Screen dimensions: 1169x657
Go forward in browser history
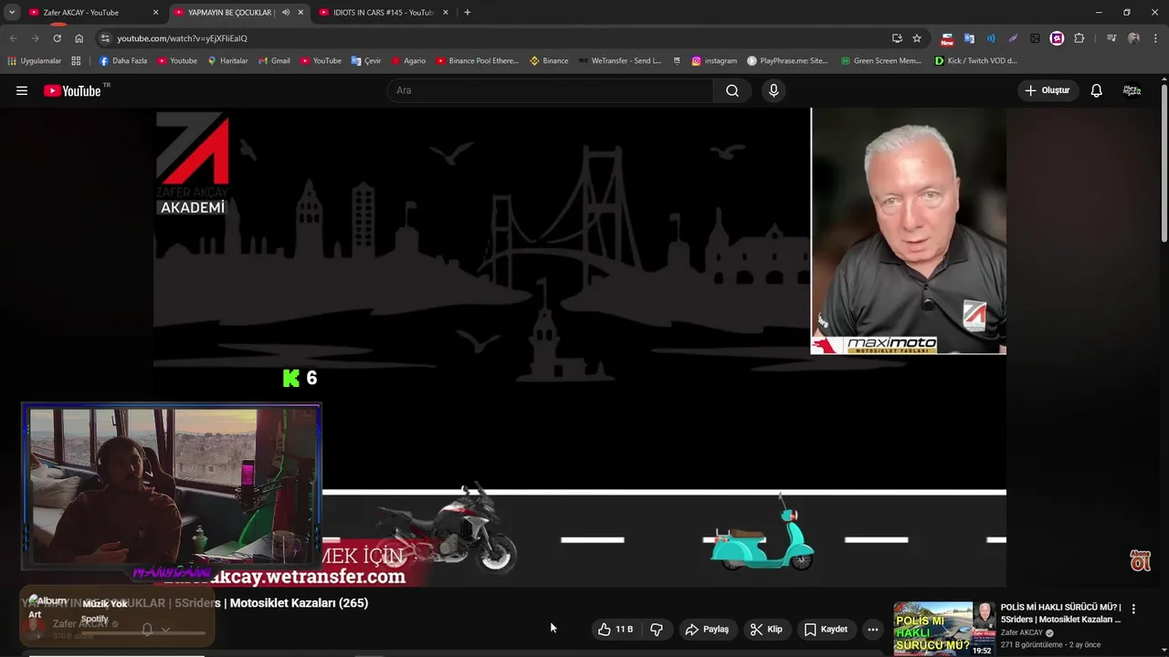tap(35, 38)
